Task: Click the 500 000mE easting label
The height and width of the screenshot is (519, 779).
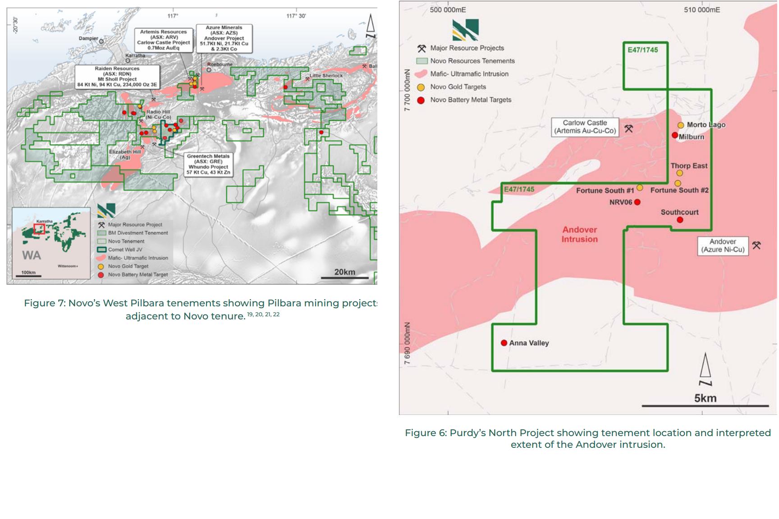Action: (x=448, y=9)
